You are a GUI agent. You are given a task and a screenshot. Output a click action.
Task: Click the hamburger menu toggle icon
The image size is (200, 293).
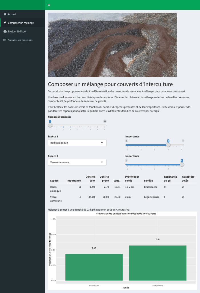(49, 5)
